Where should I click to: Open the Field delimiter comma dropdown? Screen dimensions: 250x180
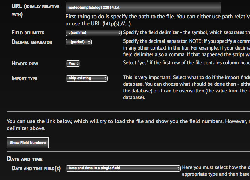coord(94,33)
